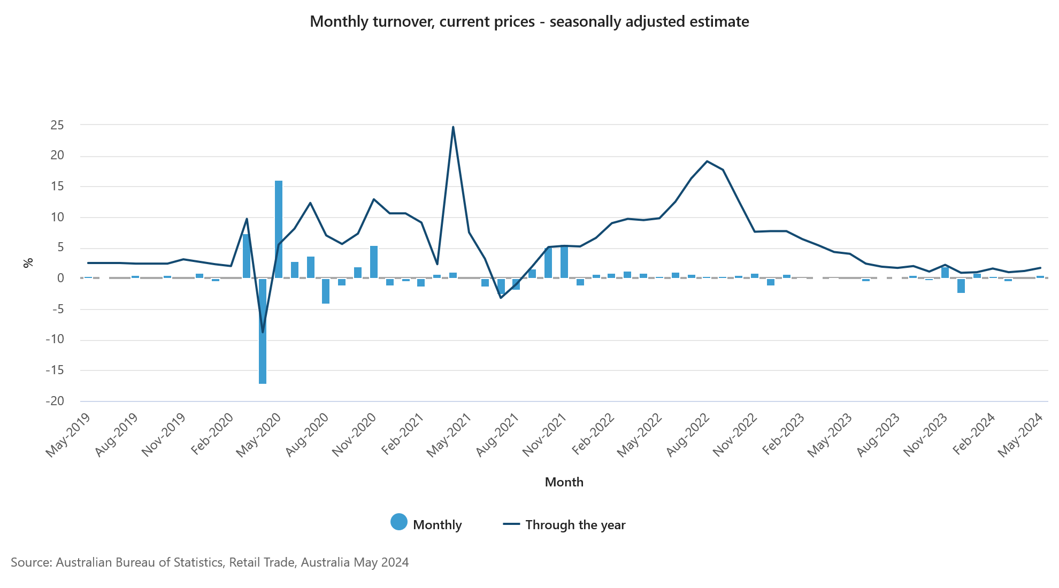Viewport: 1059px width, 588px height.
Task: Click the 25 y-axis tick label
Action: pyautogui.click(x=57, y=125)
